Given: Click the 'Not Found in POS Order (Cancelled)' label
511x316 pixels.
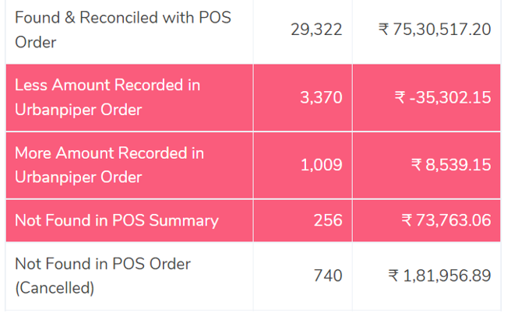Looking at the screenshot, I should 103,276.
